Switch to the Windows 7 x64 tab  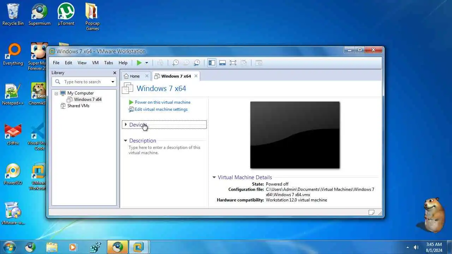tap(176, 76)
